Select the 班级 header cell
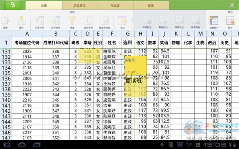239x149 pixels. click(x=75, y=43)
